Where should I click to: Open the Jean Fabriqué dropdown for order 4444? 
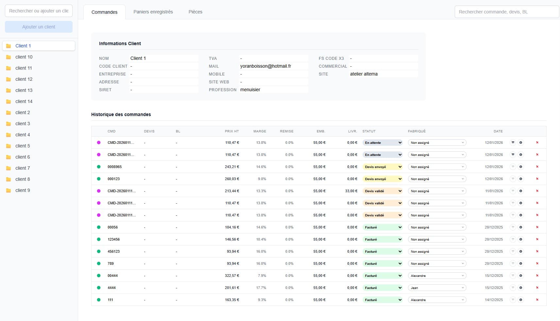pos(437,288)
